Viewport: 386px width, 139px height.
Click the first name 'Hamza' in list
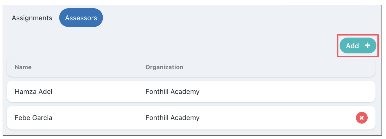pos(23,91)
